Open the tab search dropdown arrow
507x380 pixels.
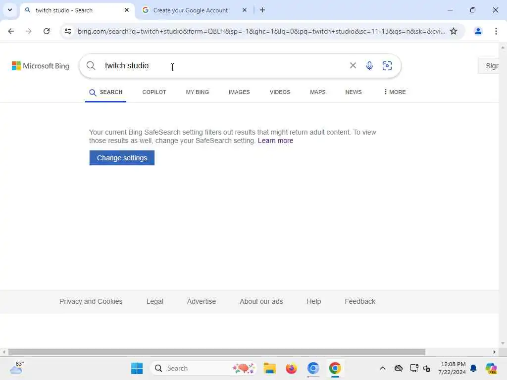[x=10, y=10]
